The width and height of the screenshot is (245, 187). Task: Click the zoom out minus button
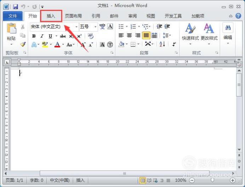pos(192,180)
